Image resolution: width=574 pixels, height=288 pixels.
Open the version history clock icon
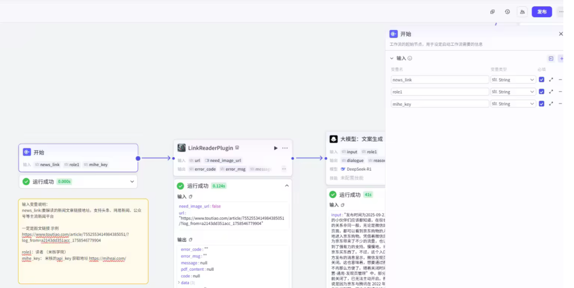coord(507,12)
